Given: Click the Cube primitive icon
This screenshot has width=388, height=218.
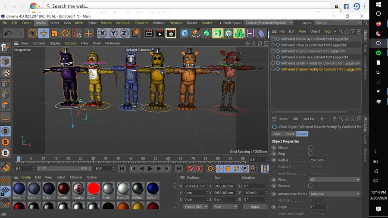Looking at the screenshot, I should coord(185,33).
